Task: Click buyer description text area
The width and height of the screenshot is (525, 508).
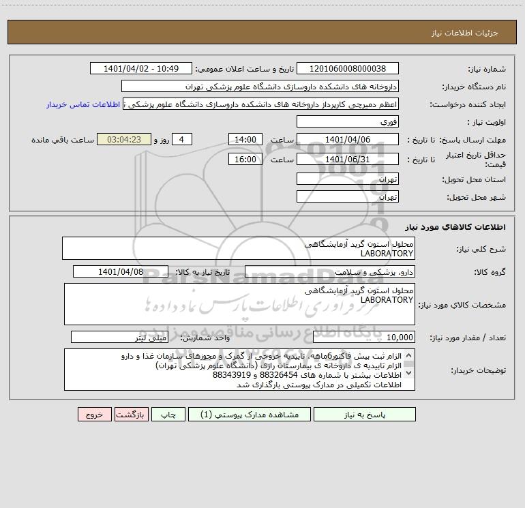Action: pyautogui.click(x=239, y=370)
